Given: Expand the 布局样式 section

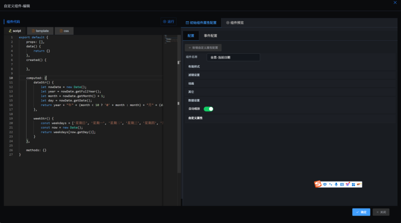Looking at the screenshot, I should tap(194, 66).
